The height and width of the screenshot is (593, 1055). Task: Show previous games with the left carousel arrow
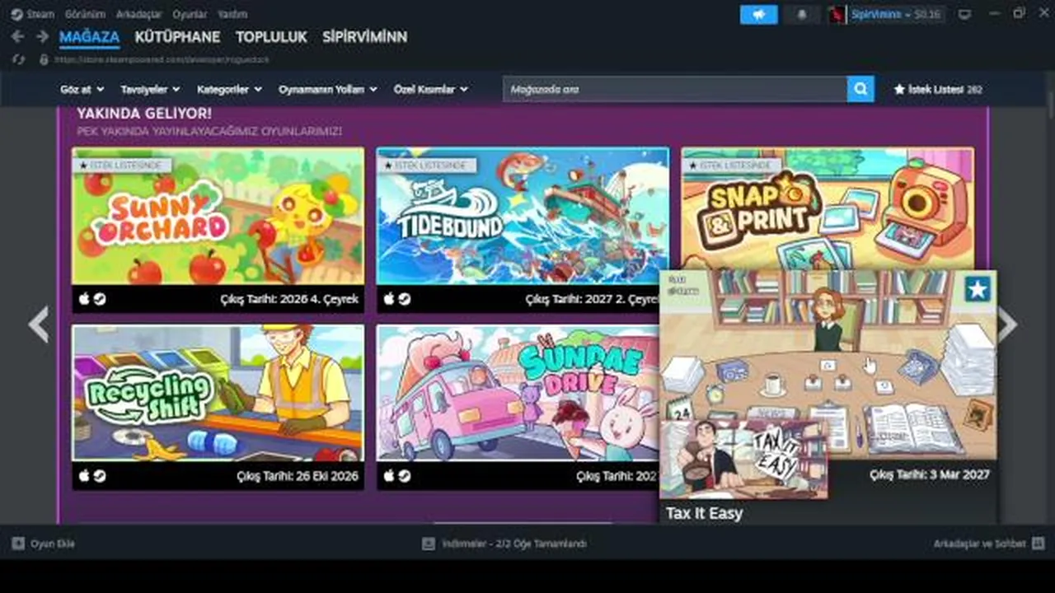click(x=39, y=325)
